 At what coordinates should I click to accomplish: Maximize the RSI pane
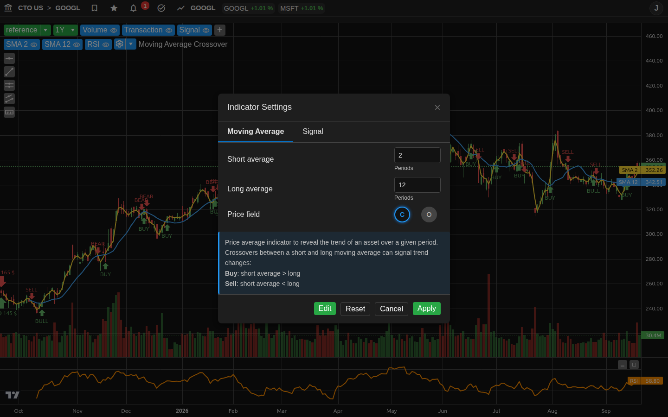(634, 365)
